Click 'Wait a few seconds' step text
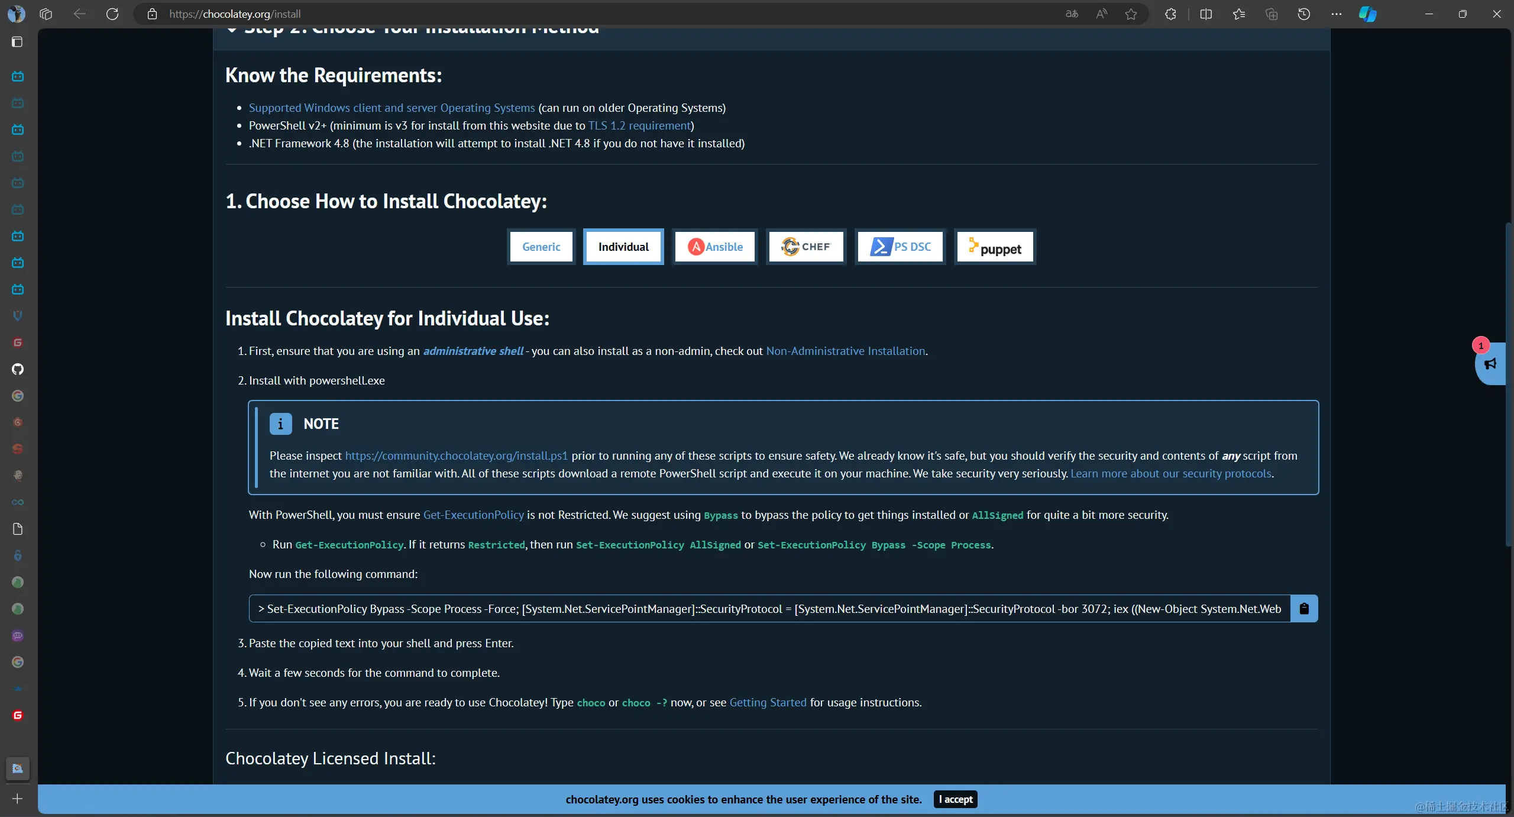The width and height of the screenshot is (1514, 817). click(x=374, y=673)
